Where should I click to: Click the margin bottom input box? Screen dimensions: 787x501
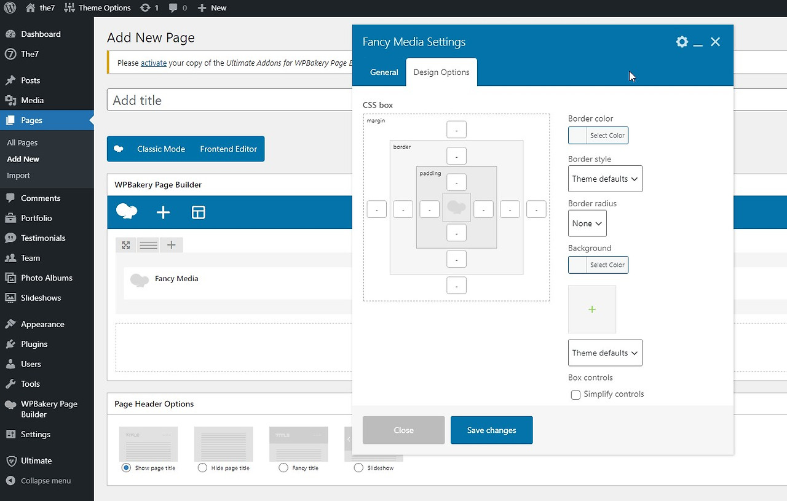pos(456,285)
